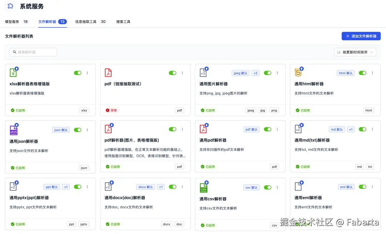This screenshot has width=386, height=234.
Task: Click the 系统服务 puzzle logo icon
Action: click(10, 6)
